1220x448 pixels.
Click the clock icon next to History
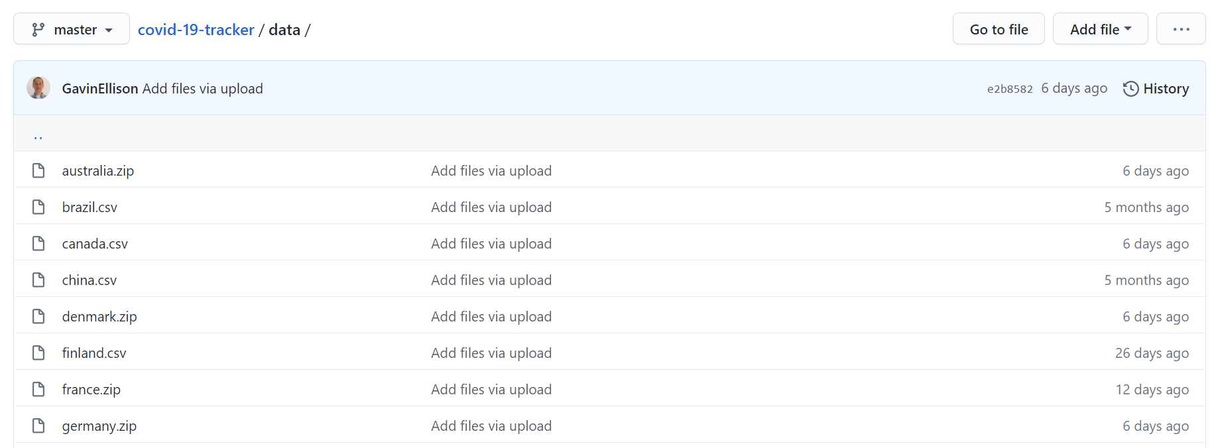(x=1130, y=88)
